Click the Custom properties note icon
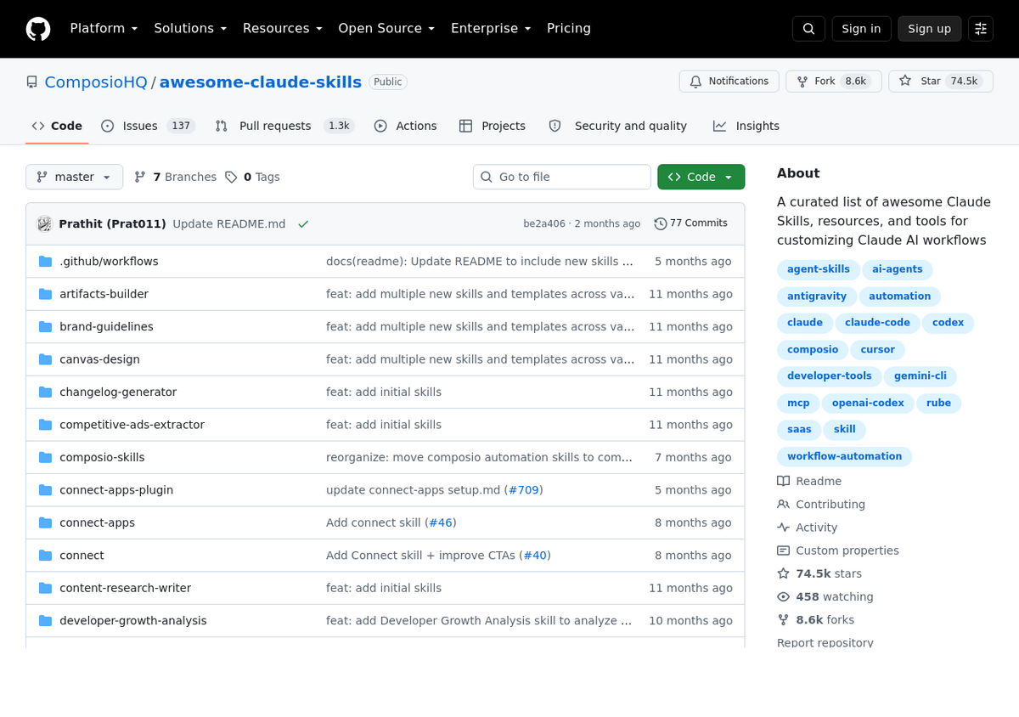 pos(783,550)
